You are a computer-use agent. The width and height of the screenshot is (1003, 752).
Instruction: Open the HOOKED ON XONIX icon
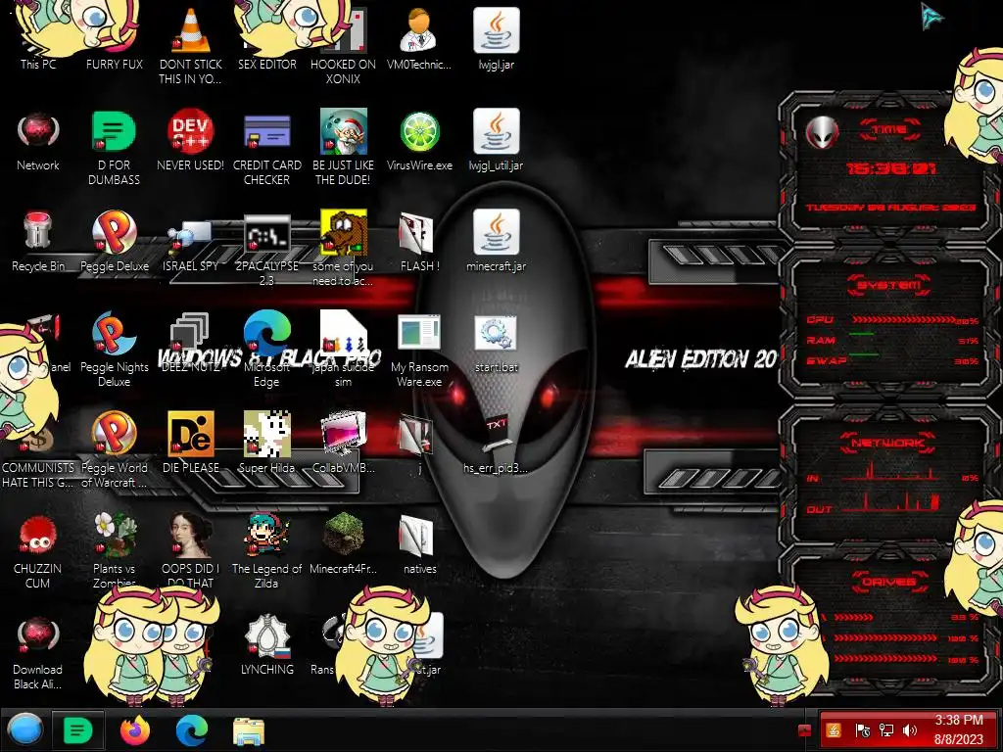pos(344,46)
